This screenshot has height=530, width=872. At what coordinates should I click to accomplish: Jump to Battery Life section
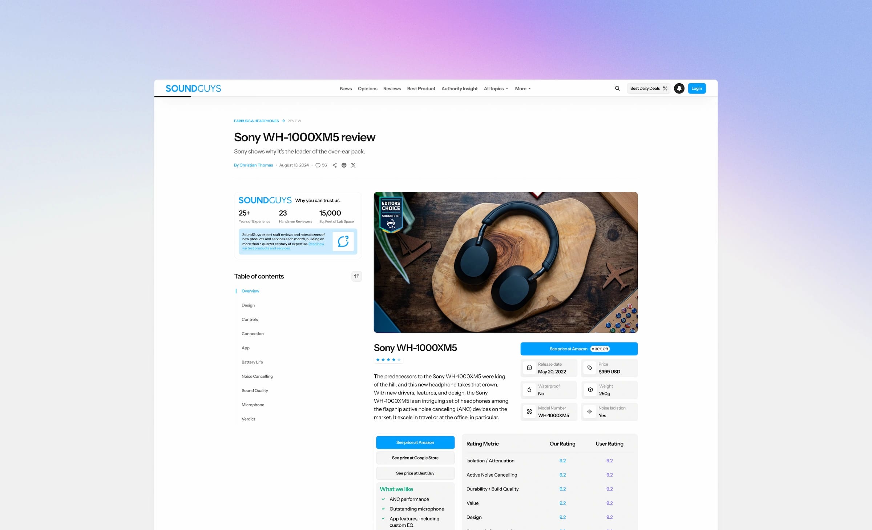(x=252, y=362)
